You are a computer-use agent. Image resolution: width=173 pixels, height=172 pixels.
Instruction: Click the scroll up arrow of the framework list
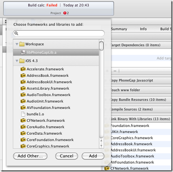tap(101, 141)
